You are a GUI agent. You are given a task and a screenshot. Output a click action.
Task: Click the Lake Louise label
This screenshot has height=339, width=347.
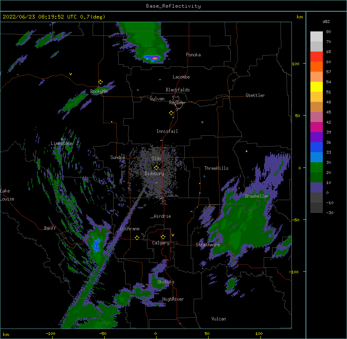coord(7,195)
